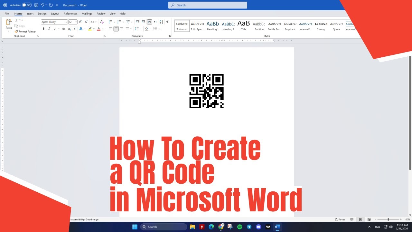
Task: Increase paragraph indent
Action: pos(143,22)
